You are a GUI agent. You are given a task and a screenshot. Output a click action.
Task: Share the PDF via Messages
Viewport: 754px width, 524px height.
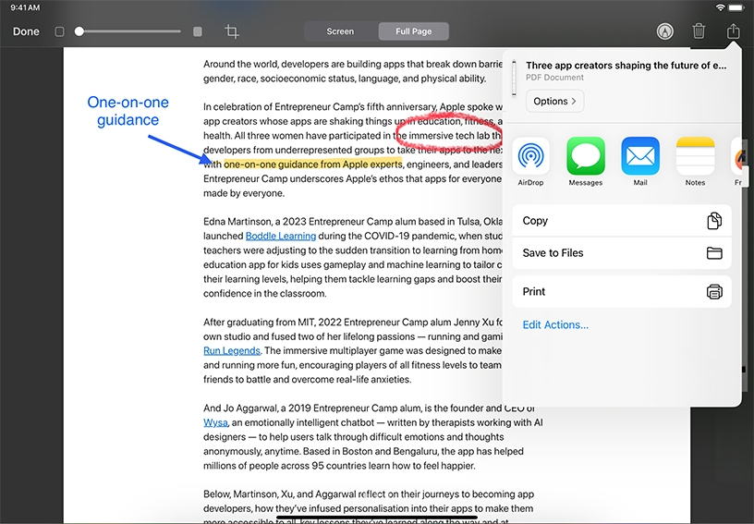coord(585,156)
